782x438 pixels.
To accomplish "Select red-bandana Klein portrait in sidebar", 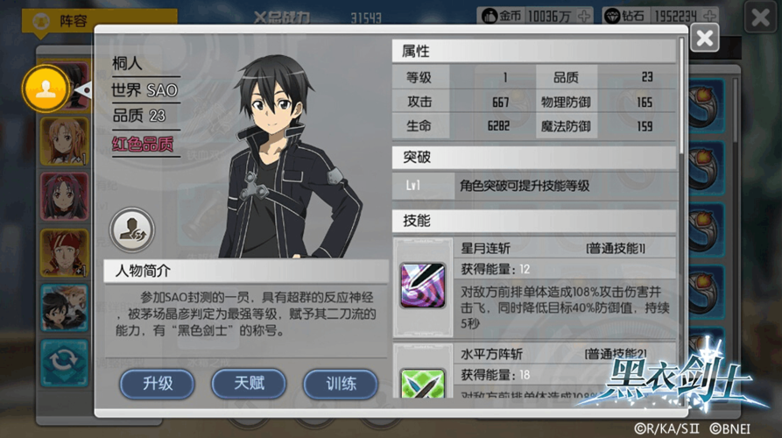I will (64, 253).
